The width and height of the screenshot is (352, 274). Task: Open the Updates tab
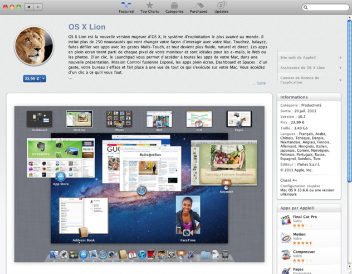point(221,7)
